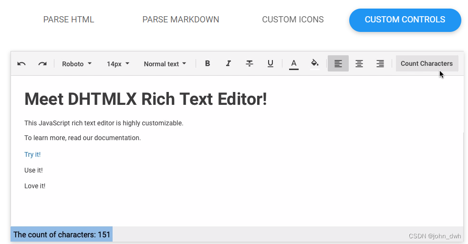Open the Normal text style dropdown
Image resolution: width=468 pixels, height=244 pixels.
165,64
